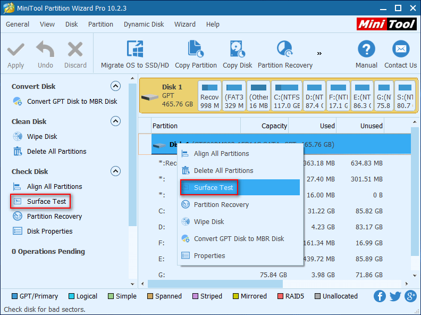Click the GPT/Primary legend color swatch
The image size is (421, 315).
click(x=14, y=296)
